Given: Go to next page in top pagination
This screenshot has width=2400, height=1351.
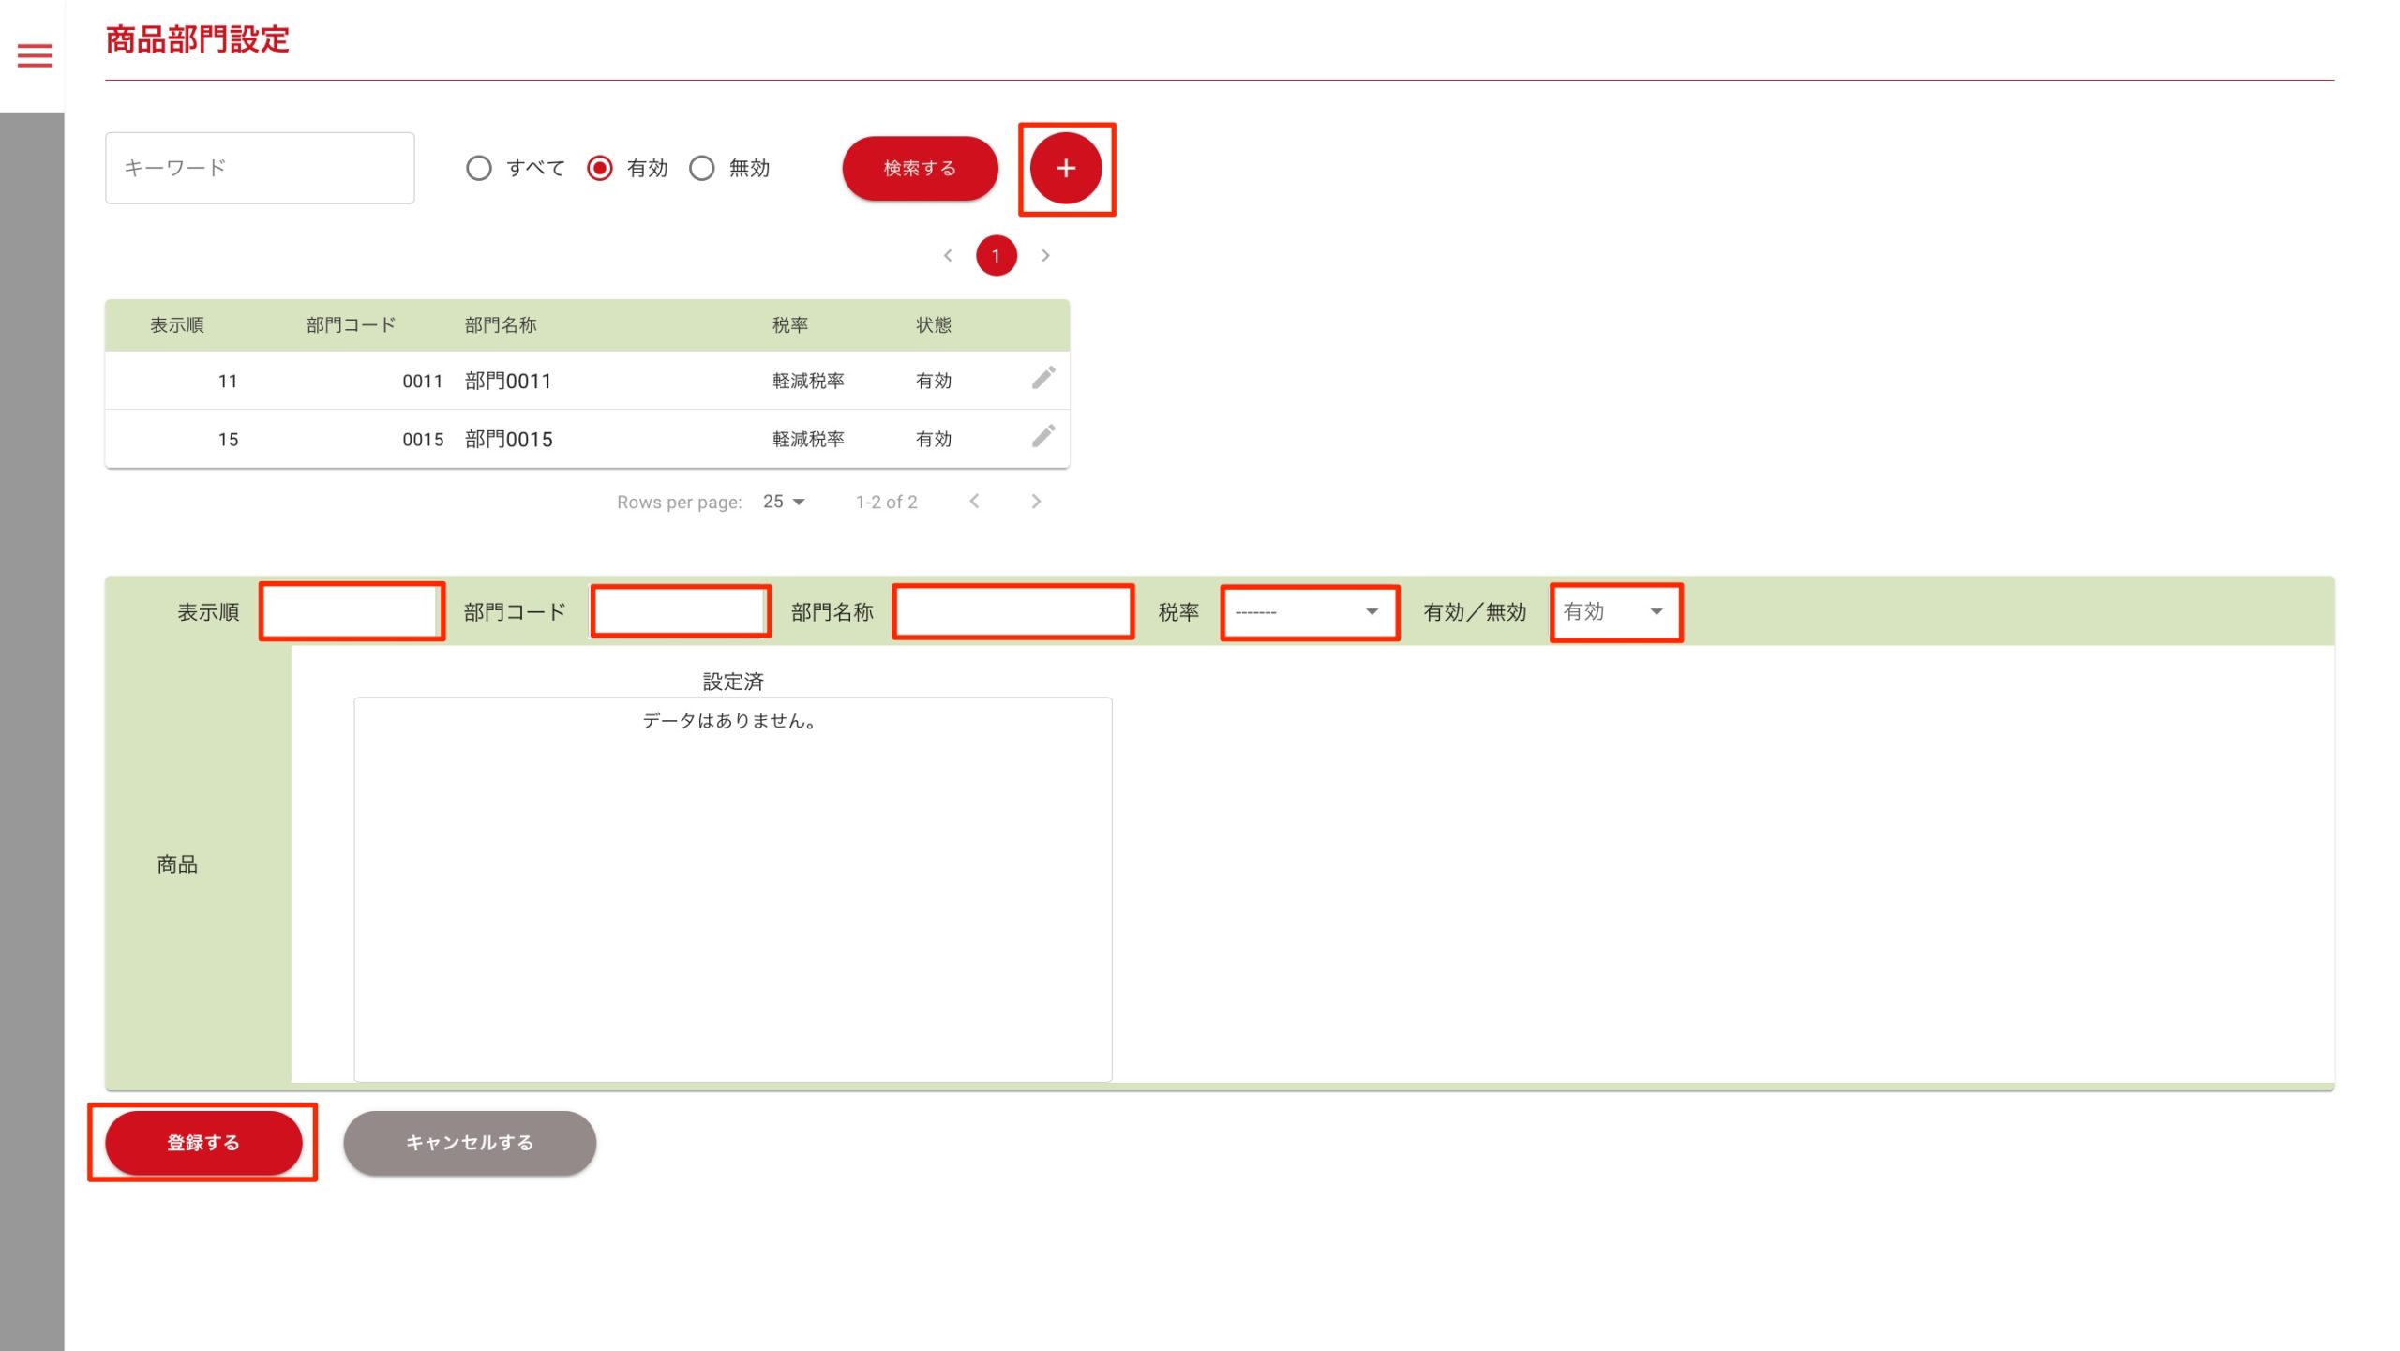Looking at the screenshot, I should coord(1045,256).
